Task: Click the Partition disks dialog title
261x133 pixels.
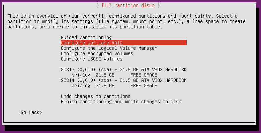Action: pyautogui.click(x=134, y=5)
